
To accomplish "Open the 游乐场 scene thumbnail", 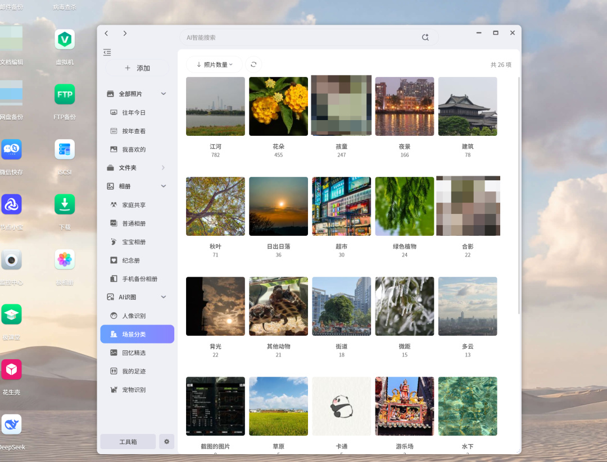I will 405,406.
